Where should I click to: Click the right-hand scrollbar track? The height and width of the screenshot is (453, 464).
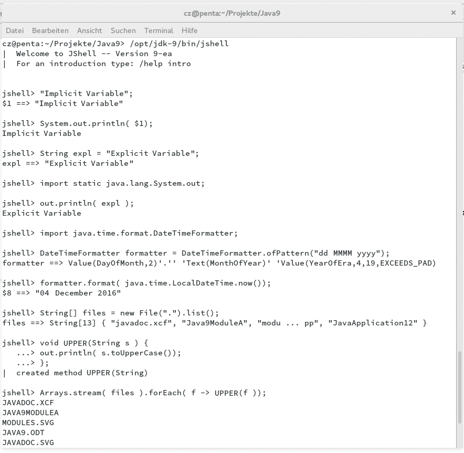click(x=460, y=210)
